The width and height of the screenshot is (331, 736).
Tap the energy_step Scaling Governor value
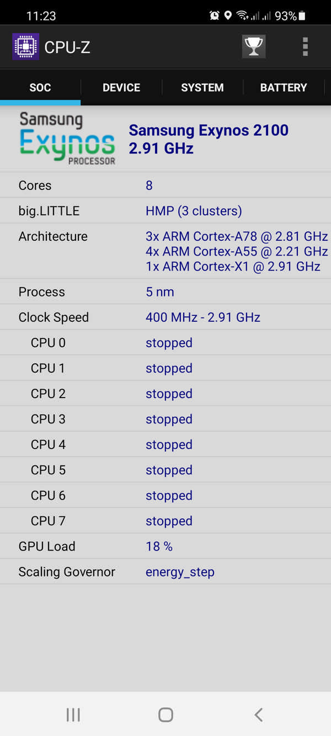[180, 571]
